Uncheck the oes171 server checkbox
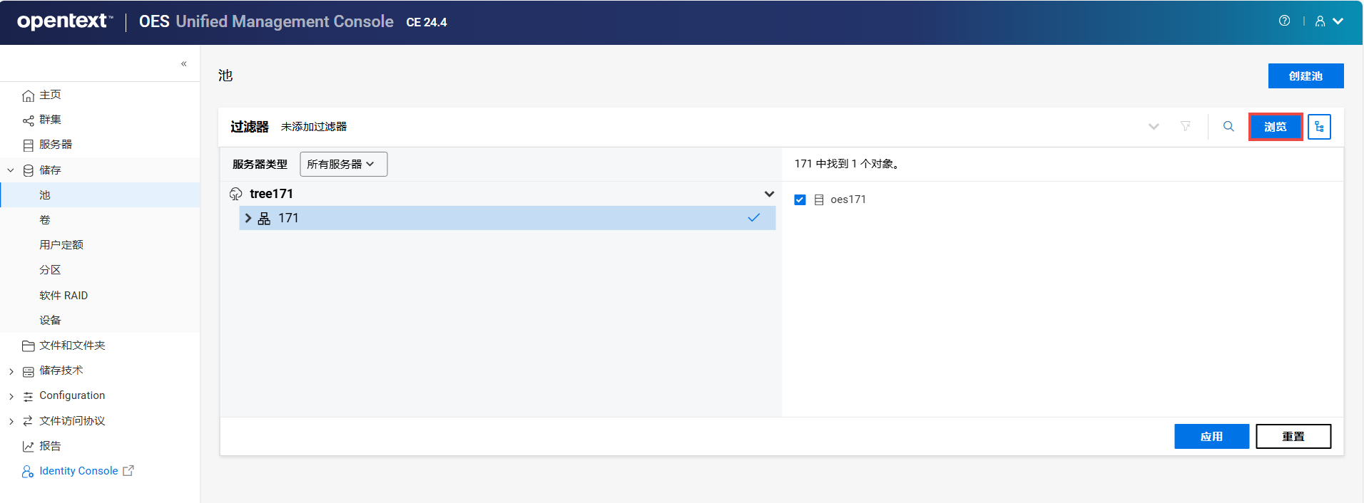This screenshot has width=1364, height=503. (x=800, y=199)
